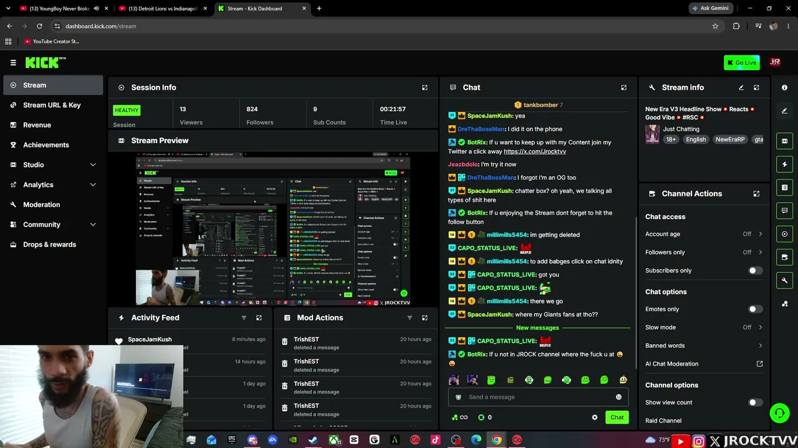Click the chat identity badge icon in message box
Image resolution: width=798 pixels, height=448 pixels.
coord(458,397)
